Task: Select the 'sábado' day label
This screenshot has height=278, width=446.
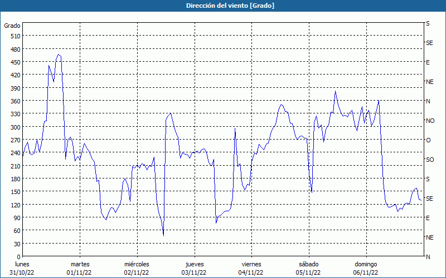Action: pyautogui.click(x=309, y=264)
